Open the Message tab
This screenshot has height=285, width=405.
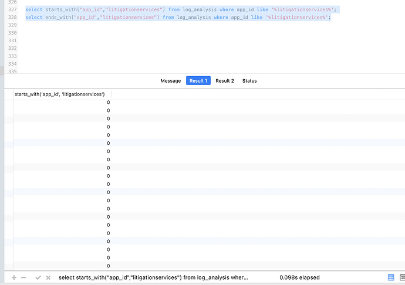170,81
